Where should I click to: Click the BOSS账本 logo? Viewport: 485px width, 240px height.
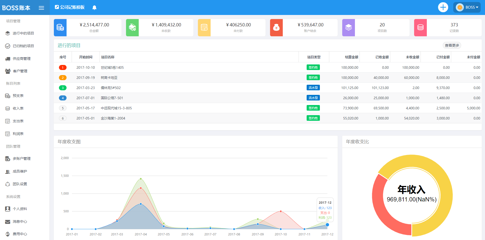coord(16,8)
